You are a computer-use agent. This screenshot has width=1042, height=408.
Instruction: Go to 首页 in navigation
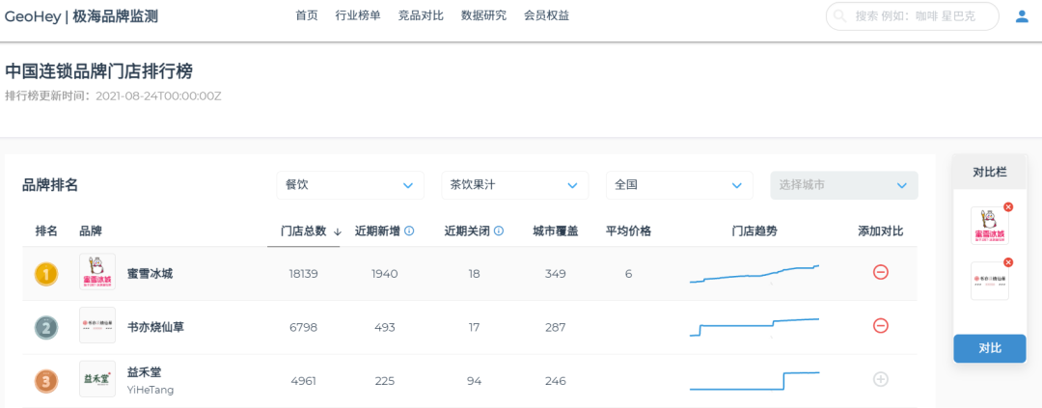[307, 16]
